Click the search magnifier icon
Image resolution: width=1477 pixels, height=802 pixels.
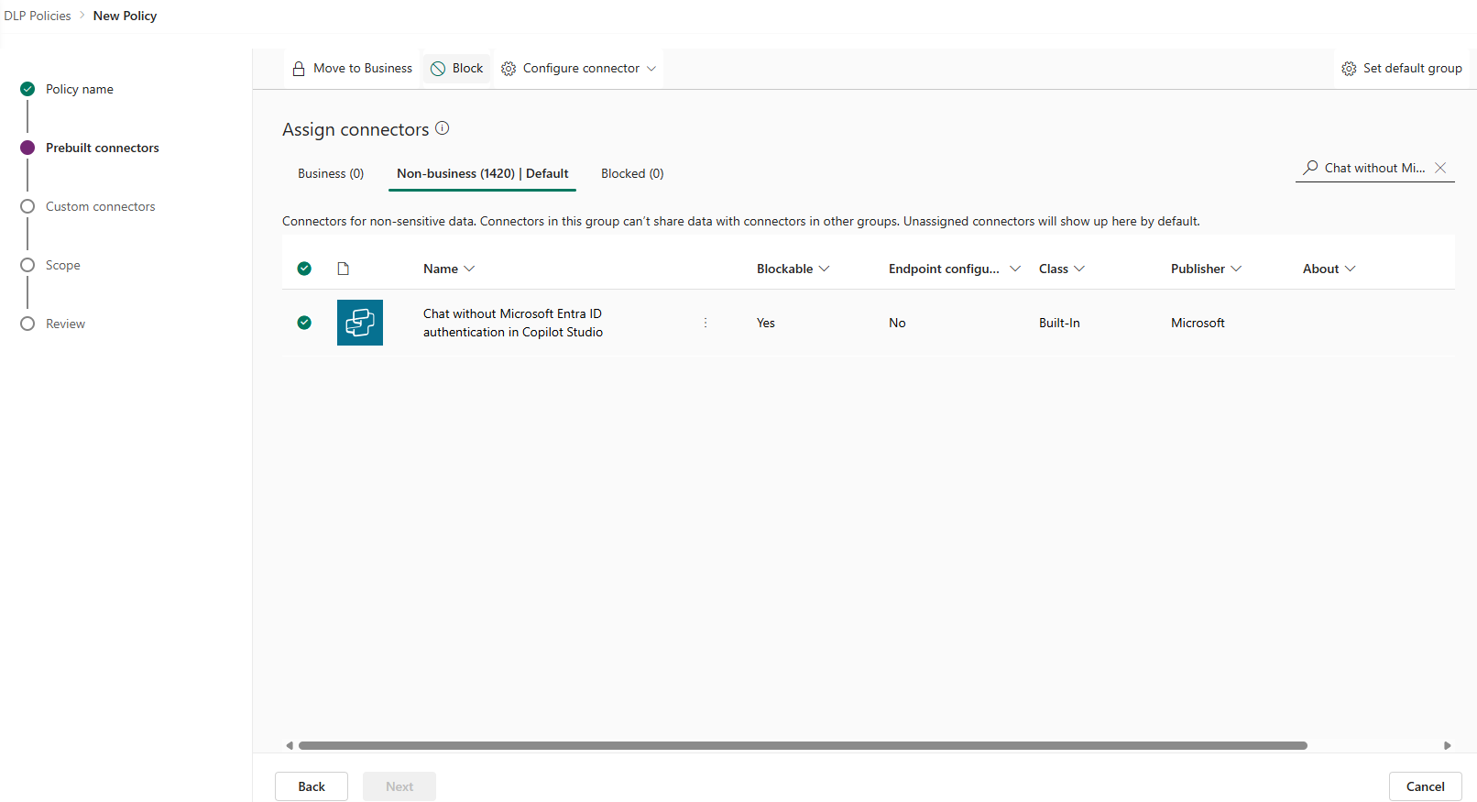click(1311, 168)
